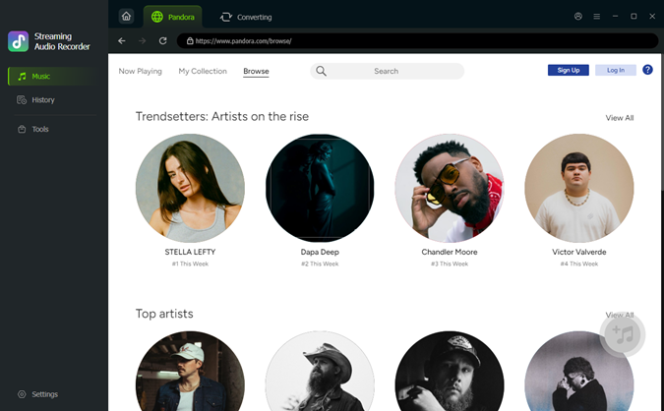Click the Tools toolbox icon in sidebar
This screenshot has width=664, height=411.
(x=22, y=129)
